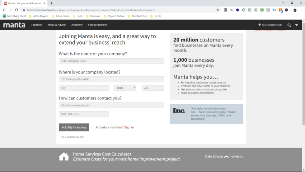Click the gray octagon extension icon
This screenshot has width=305, height=172.
click(256, 10)
